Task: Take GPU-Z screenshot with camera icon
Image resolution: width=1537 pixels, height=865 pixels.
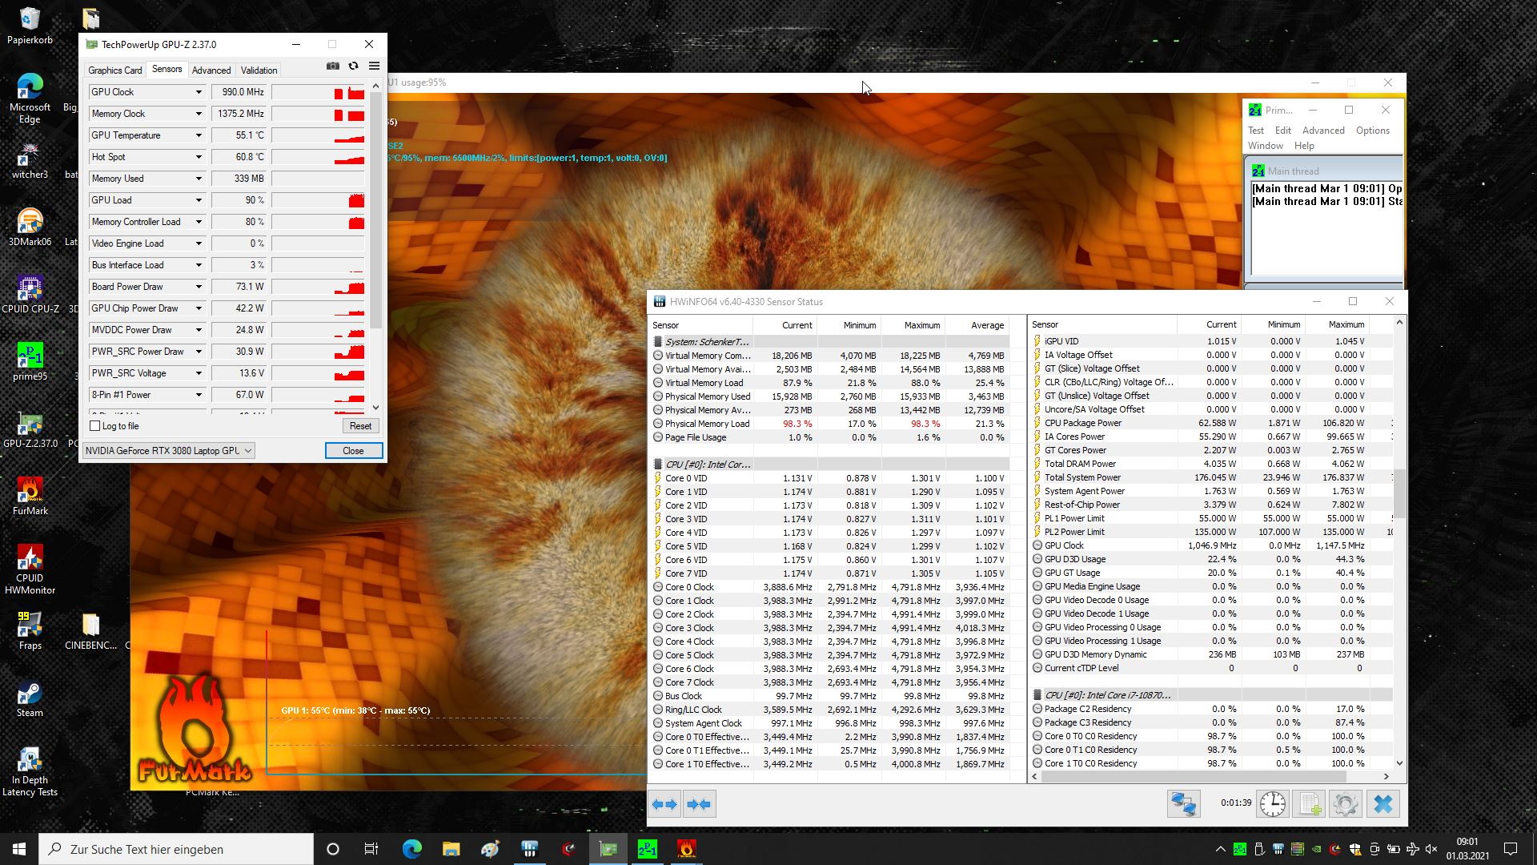Action: point(333,66)
